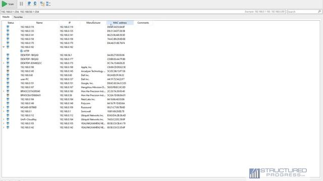Click the status icon of the Arcadyan Technology row
The width and height of the screenshot is (323, 181).
(8, 71)
